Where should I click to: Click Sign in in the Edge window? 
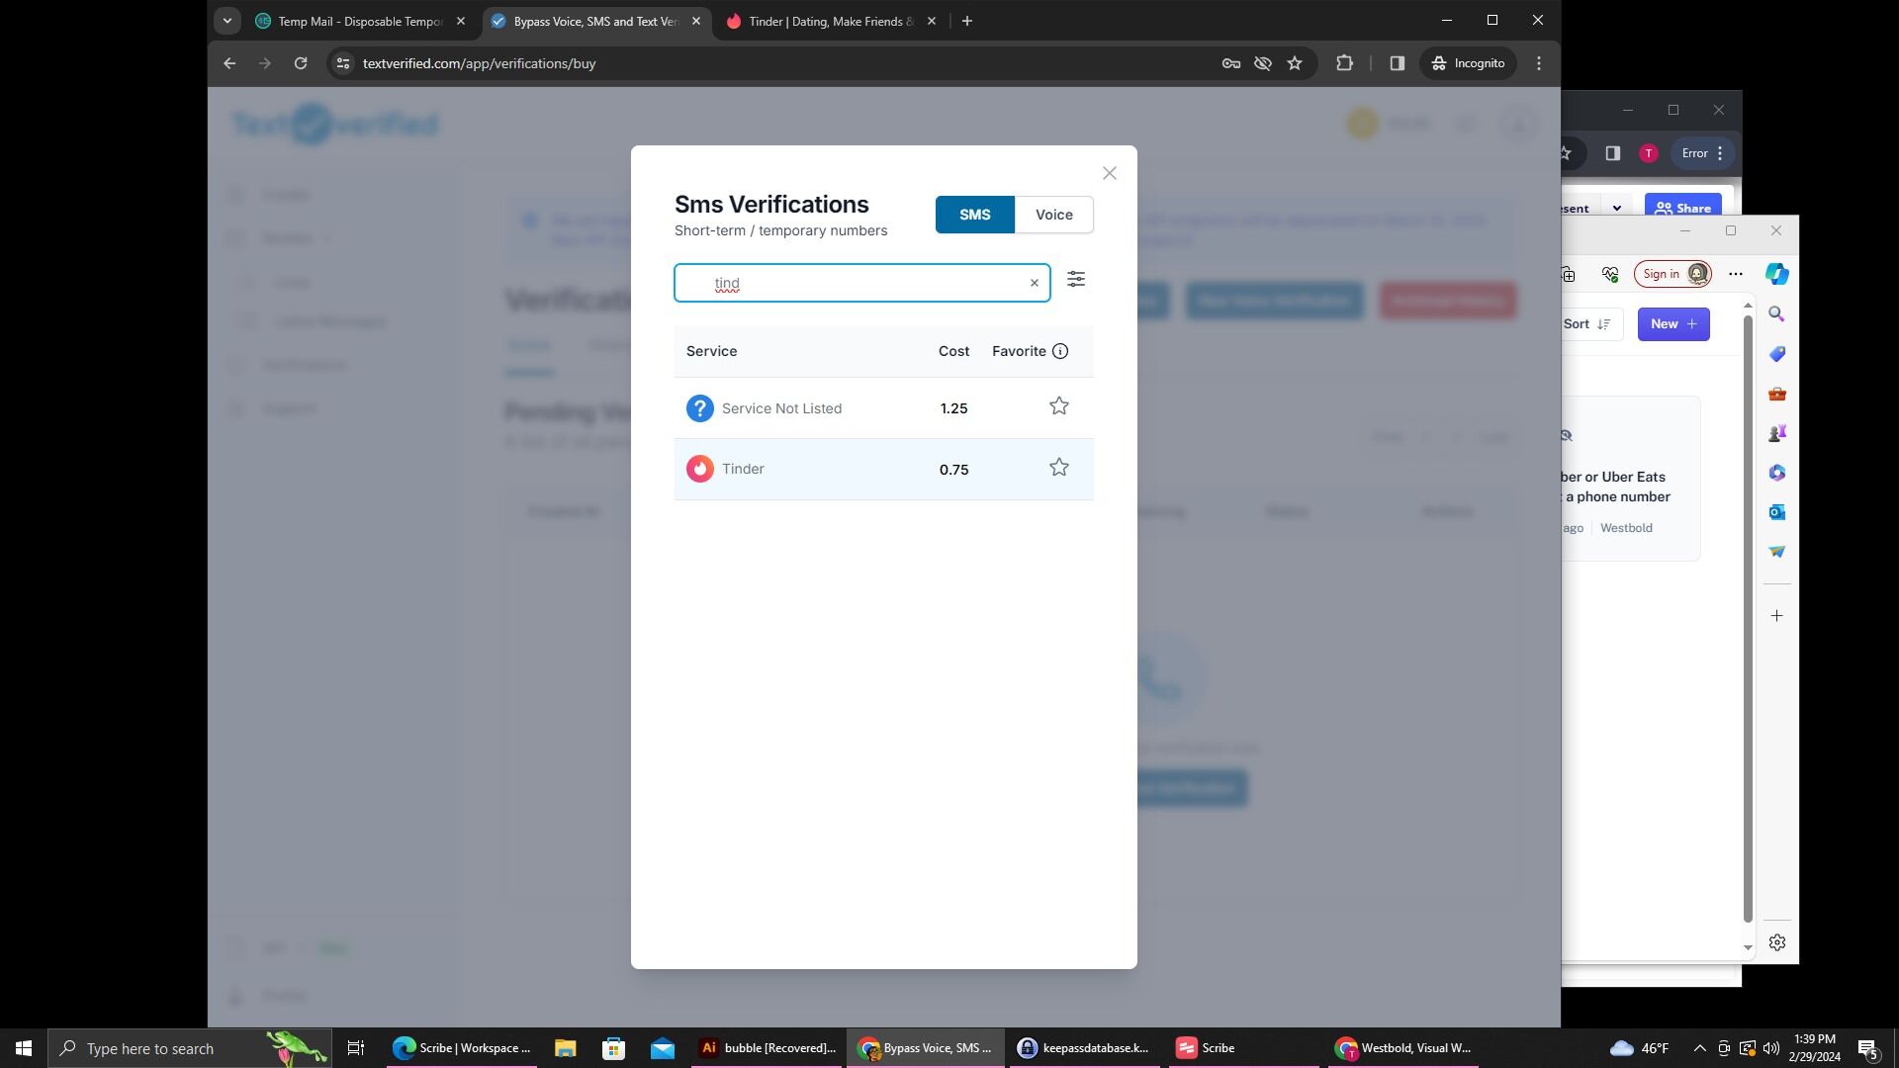(1673, 274)
